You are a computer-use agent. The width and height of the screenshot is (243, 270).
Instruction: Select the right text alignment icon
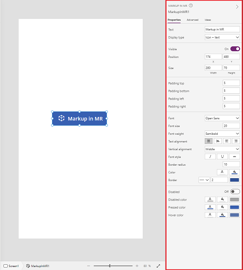[236, 141]
